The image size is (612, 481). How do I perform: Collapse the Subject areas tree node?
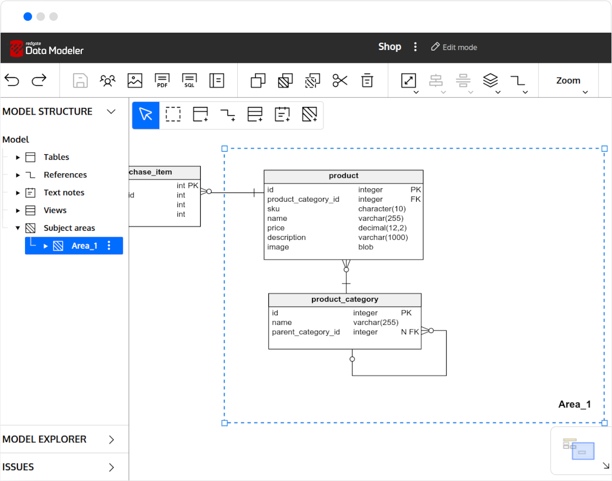18,229
